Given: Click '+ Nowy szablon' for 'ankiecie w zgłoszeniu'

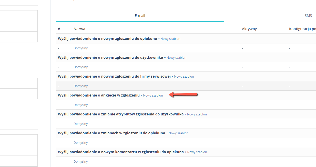Looking at the screenshot, I should (152, 96).
